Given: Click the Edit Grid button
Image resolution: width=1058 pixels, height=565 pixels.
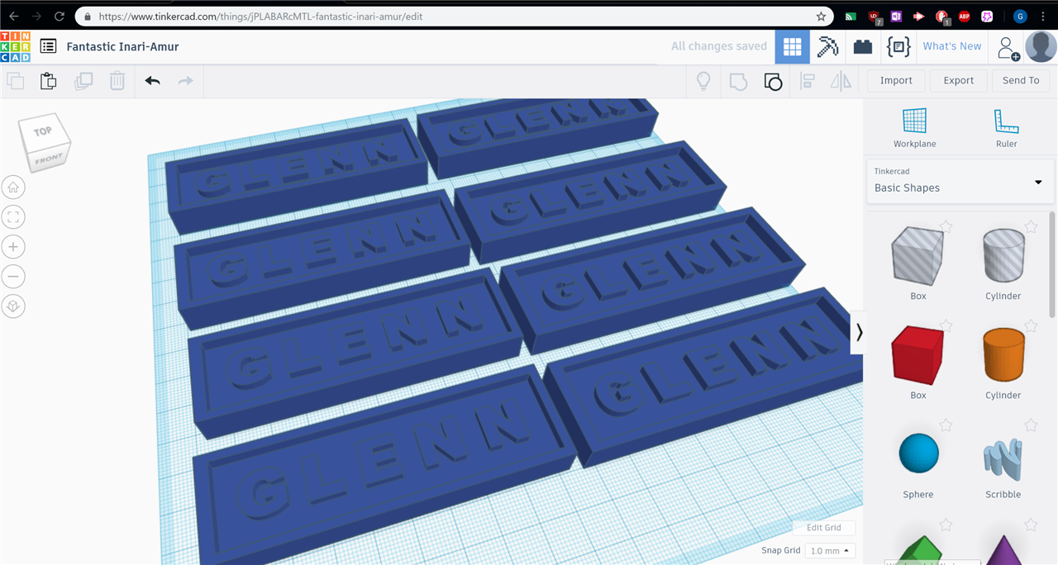Looking at the screenshot, I should click(823, 528).
